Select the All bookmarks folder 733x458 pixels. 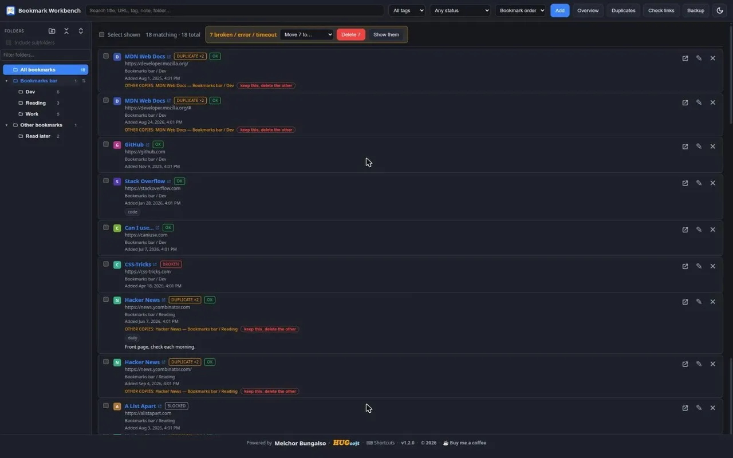coord(46,70)
